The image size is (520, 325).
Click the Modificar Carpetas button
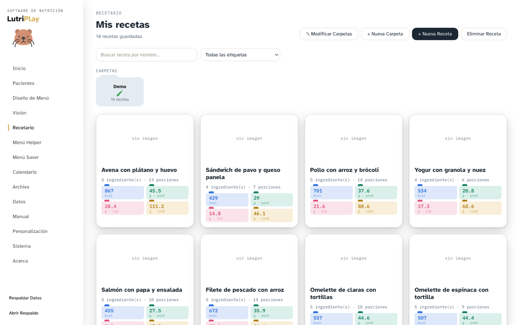[329, 34]
